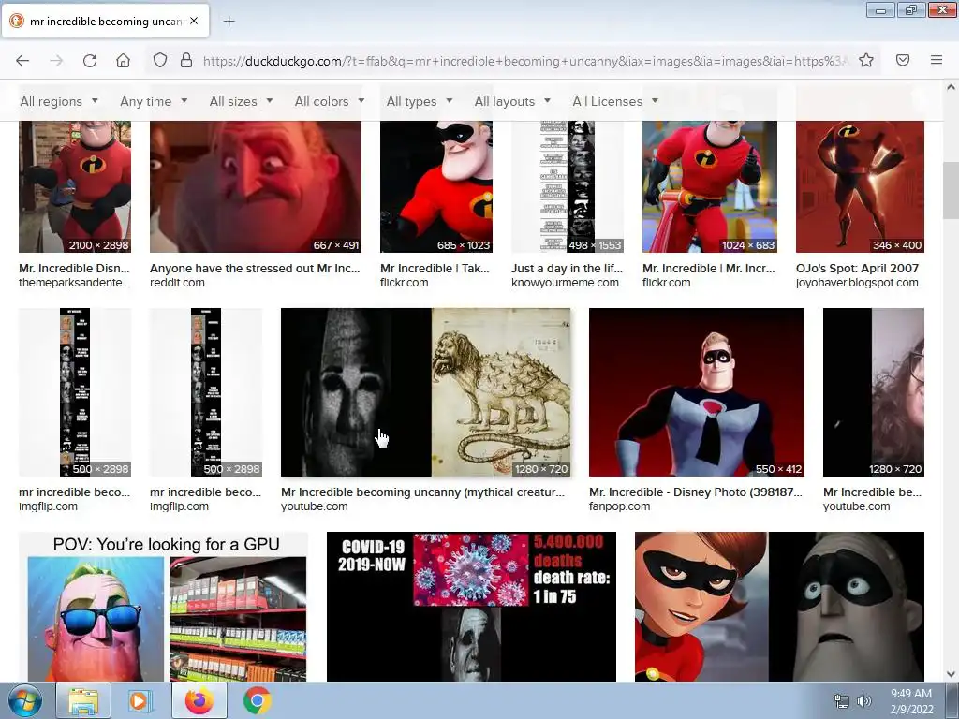Expand the All layouts filter
The height and width of the screenshot is (719, 959).
[512, 101]
